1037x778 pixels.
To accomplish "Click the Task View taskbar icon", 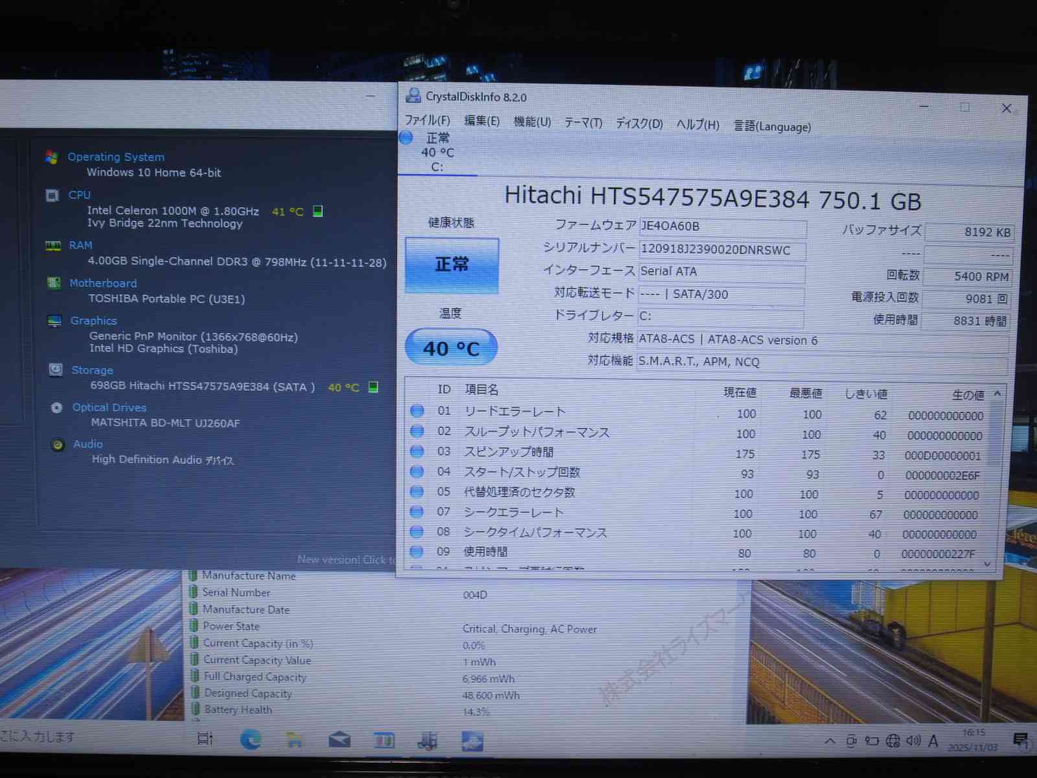I will [205, 738].
